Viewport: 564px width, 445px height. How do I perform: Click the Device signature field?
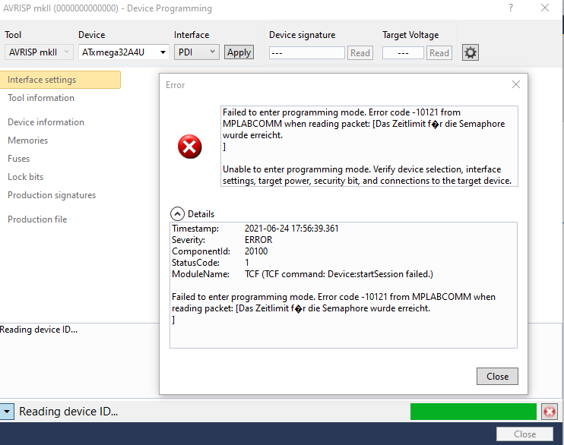tap(307, 53)
